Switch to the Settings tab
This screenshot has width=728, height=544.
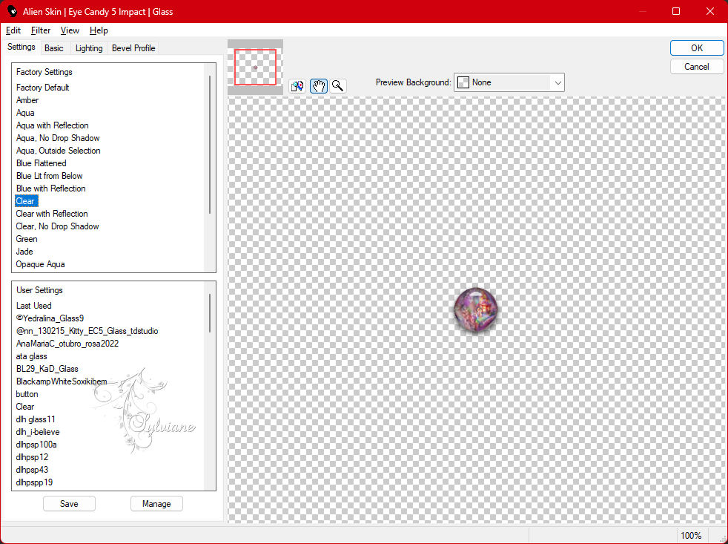tap(21, 47)
